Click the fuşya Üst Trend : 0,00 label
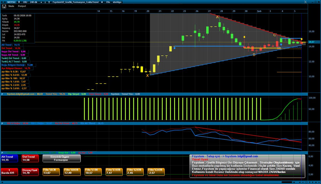Viewport: 321px width, 184px height. pos(14,52)
